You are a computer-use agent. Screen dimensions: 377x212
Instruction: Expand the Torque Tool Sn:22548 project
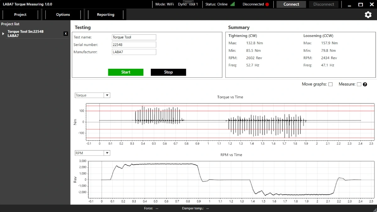3,34
